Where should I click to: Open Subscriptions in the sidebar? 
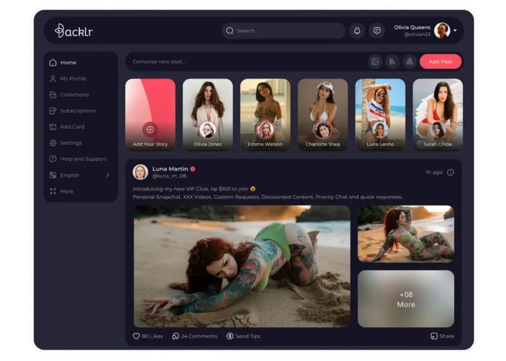click(78, 111)
